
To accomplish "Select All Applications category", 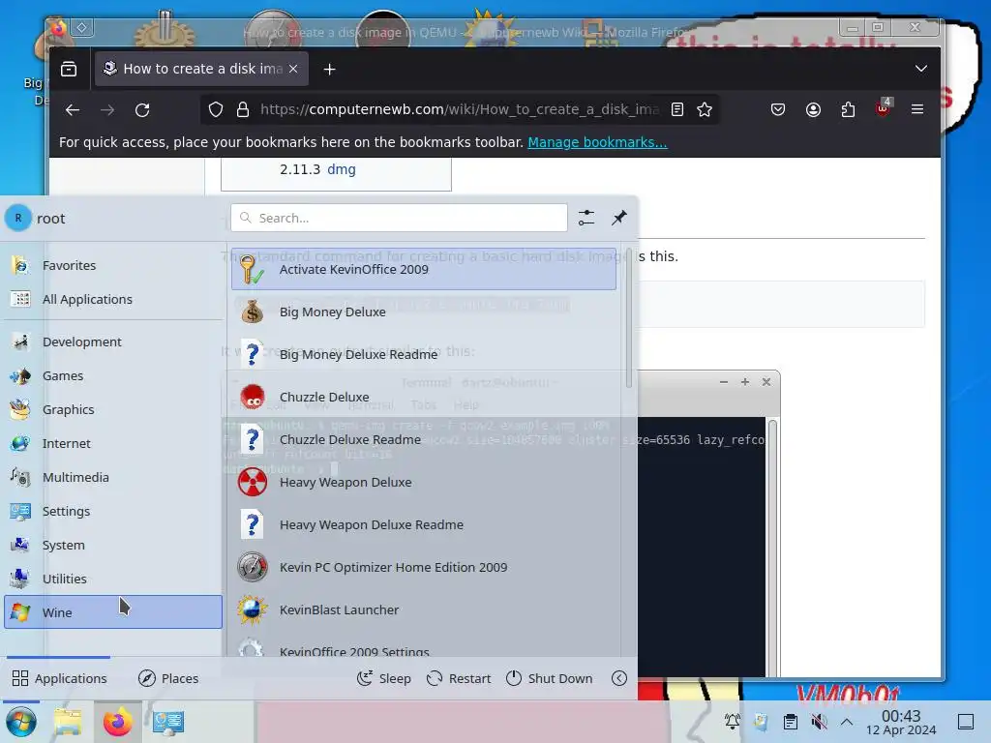I will point(113,299).
